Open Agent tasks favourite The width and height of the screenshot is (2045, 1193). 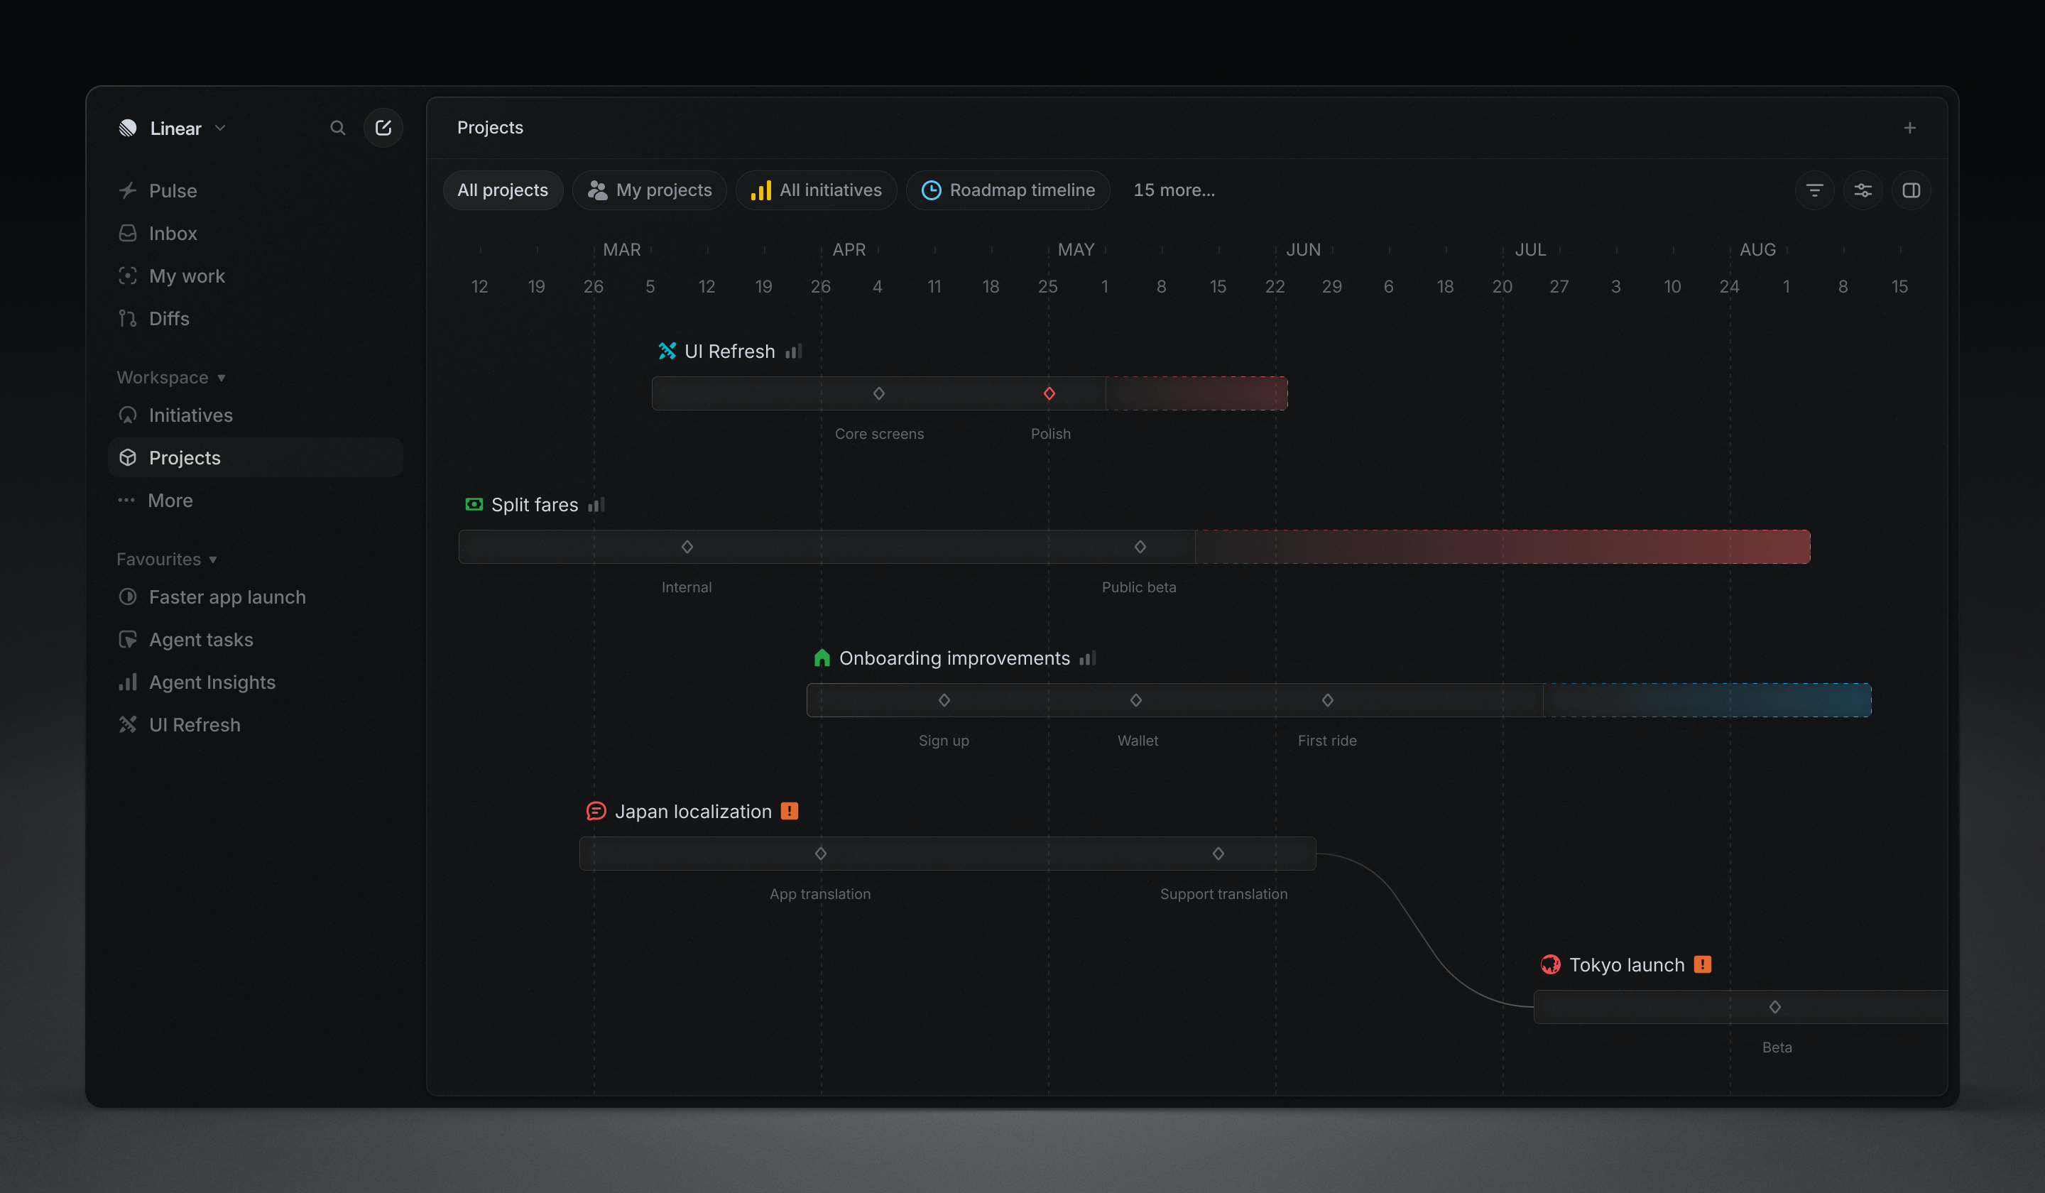coord(255,640)
